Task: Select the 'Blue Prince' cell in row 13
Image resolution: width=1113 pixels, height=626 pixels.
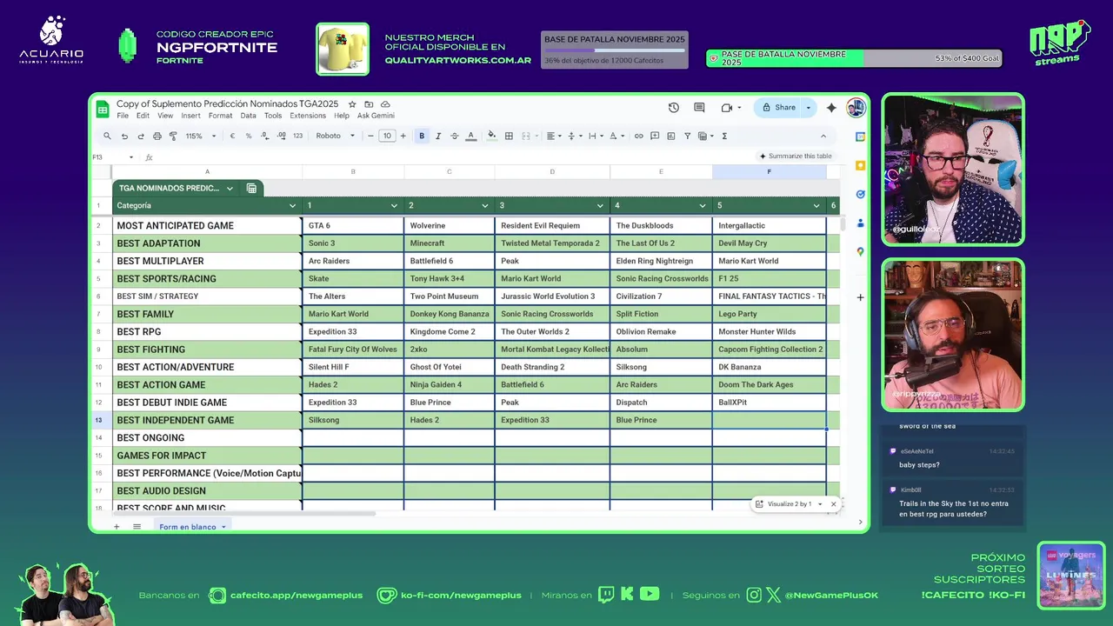Action: coord(661,420)
